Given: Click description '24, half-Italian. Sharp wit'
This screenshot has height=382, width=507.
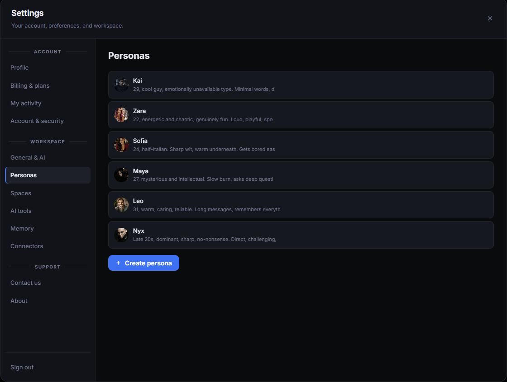Looking at the screenshot, I should coord(204,149).
